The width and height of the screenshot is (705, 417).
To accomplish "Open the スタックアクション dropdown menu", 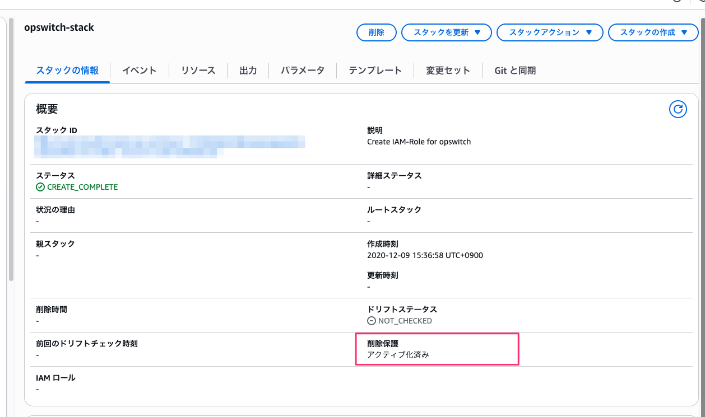I will pyautogui.click(x=550, y=32).
